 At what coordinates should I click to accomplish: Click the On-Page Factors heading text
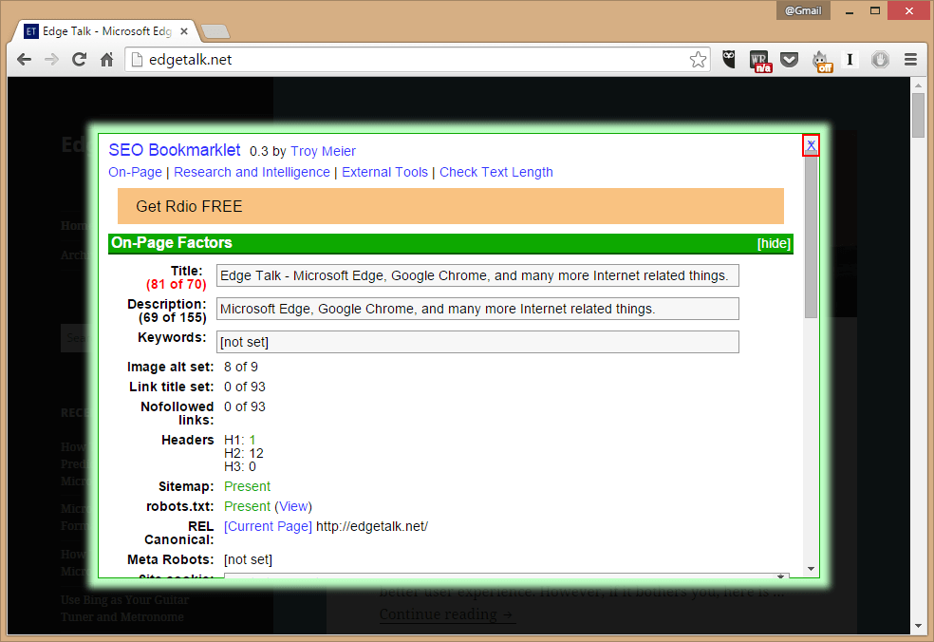[172, 242]
